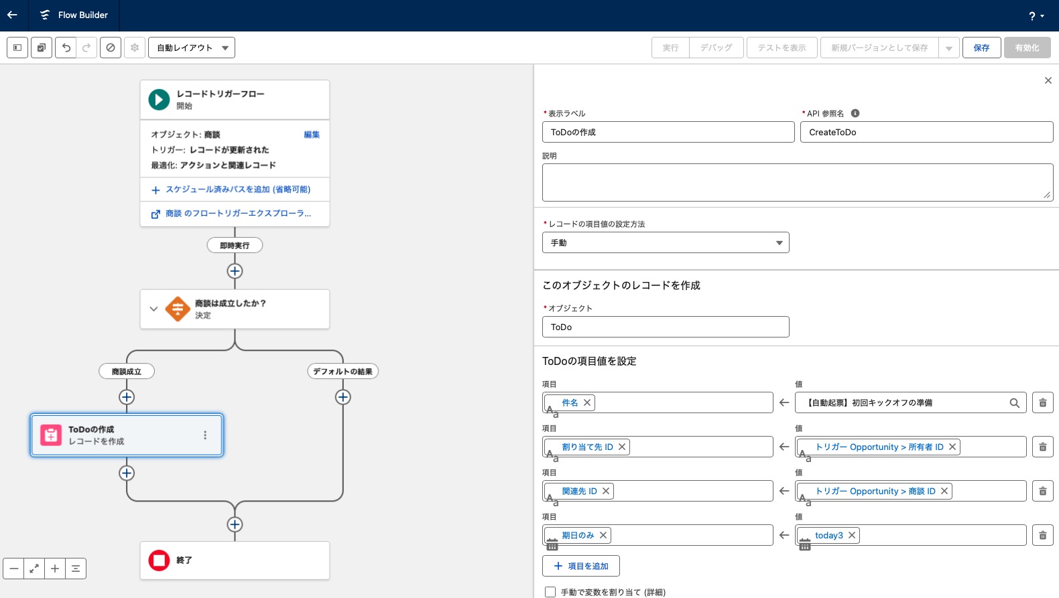The width and height of the screenshot is (1059, 598).
Task: Add element below ToDoの作成 node
Action: 127,473
